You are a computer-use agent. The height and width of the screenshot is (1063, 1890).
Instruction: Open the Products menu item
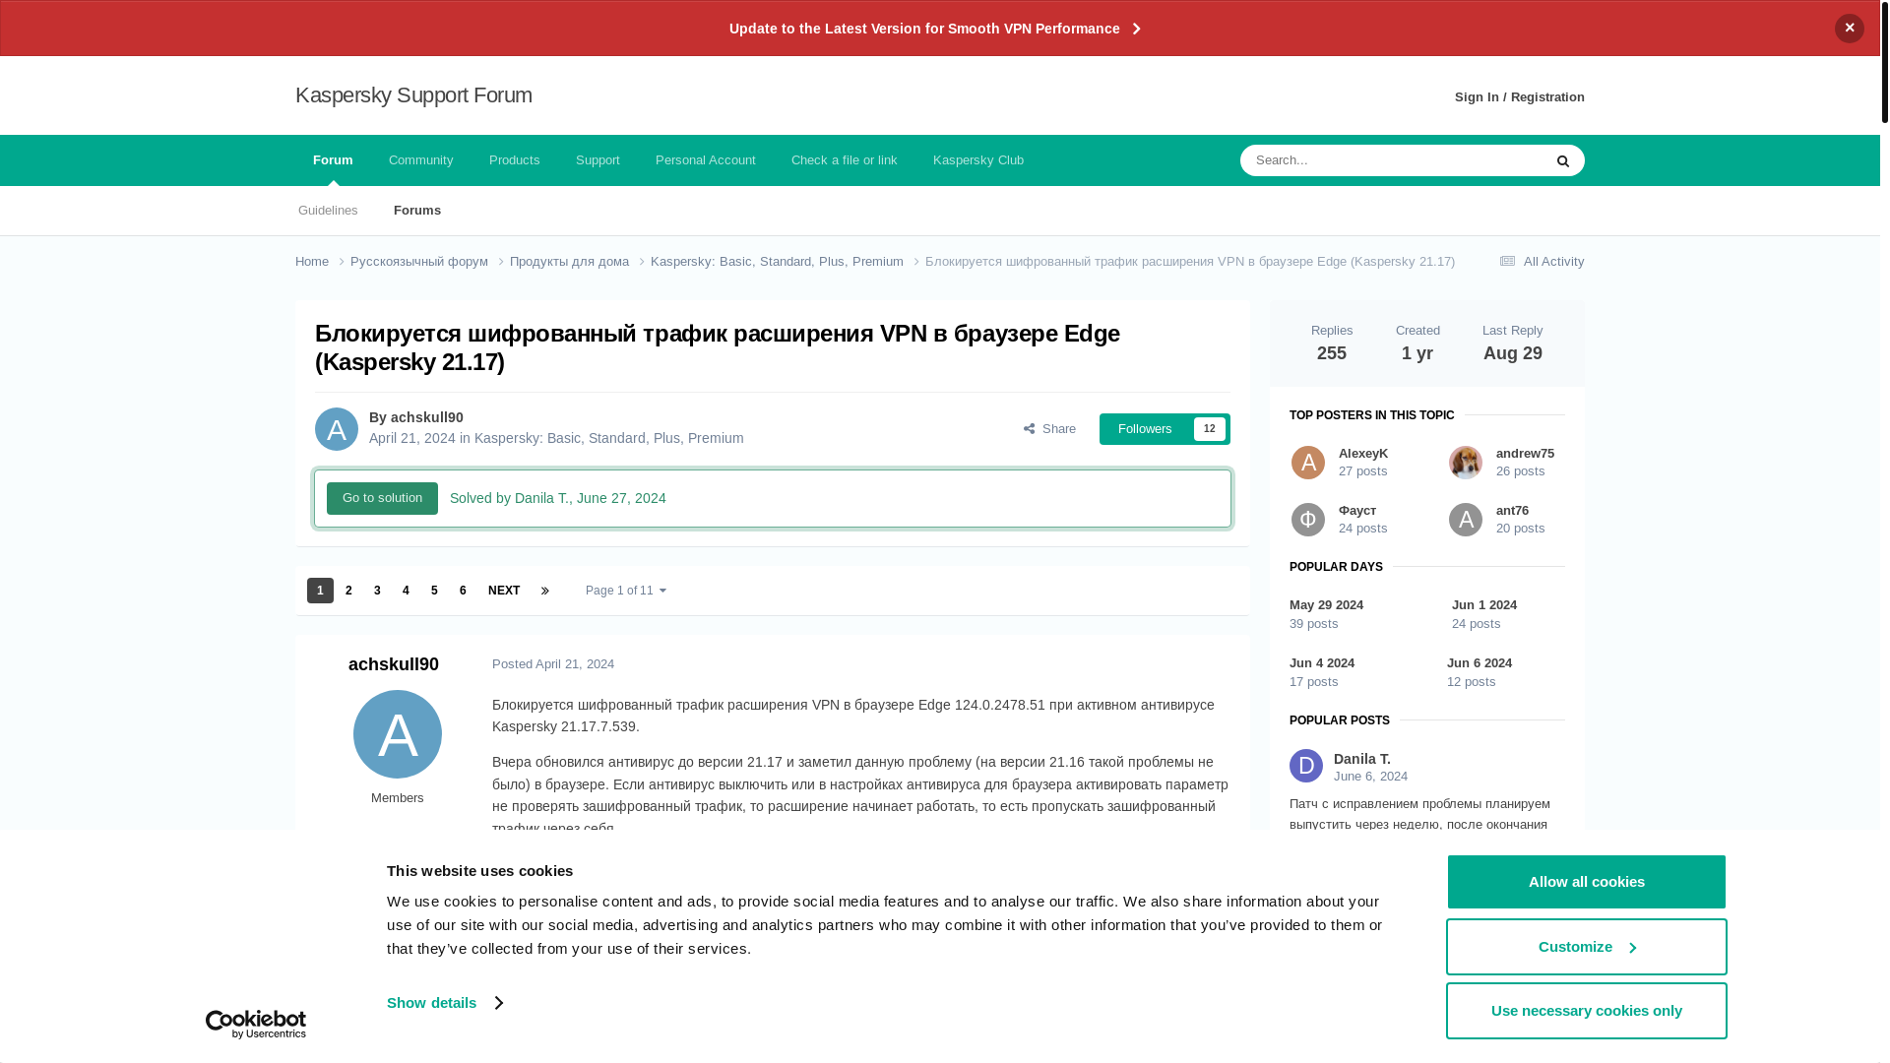[514, 160]
